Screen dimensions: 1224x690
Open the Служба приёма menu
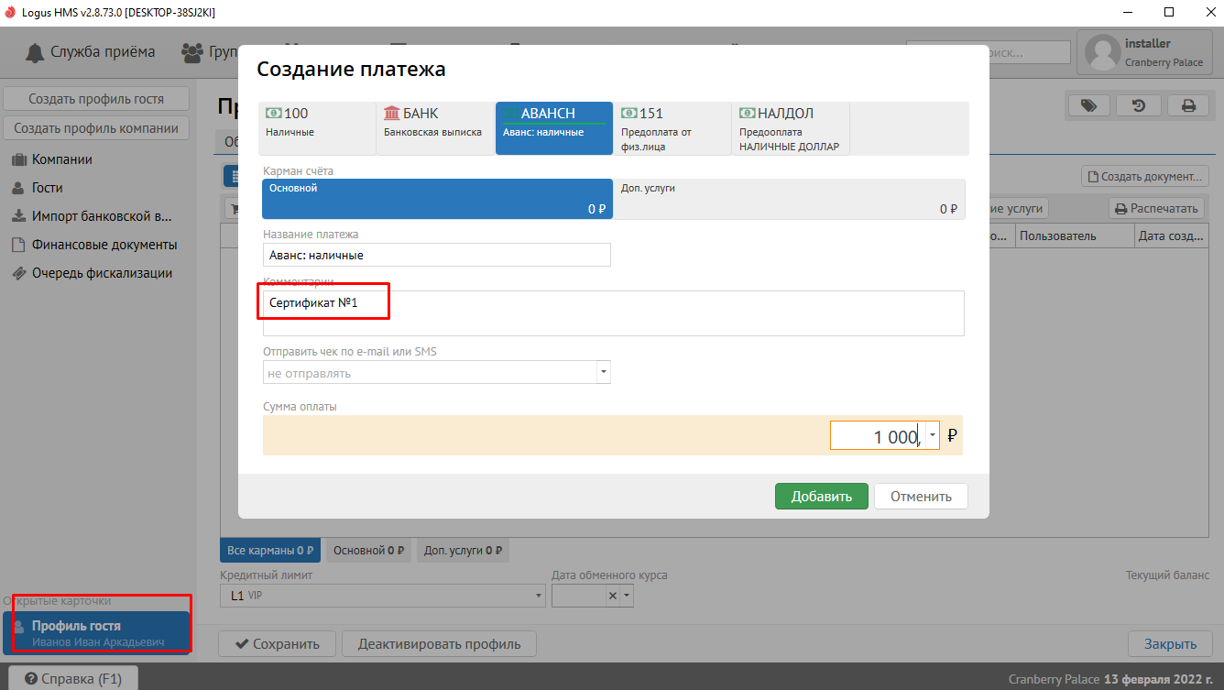[x=90, y=52]
